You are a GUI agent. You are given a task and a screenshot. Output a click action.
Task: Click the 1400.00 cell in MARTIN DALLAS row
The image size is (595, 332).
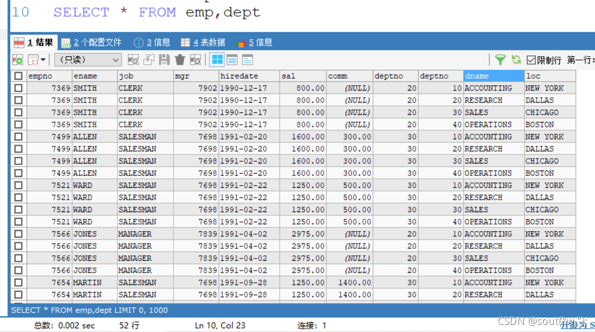click(349, 295)
